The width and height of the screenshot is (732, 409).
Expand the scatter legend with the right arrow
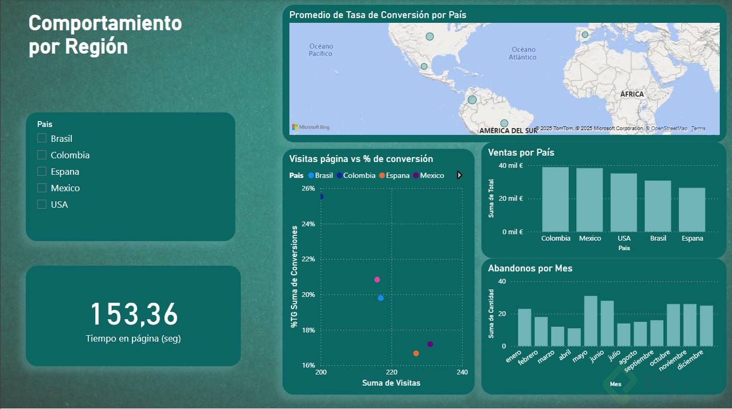(x=460, y=175)
